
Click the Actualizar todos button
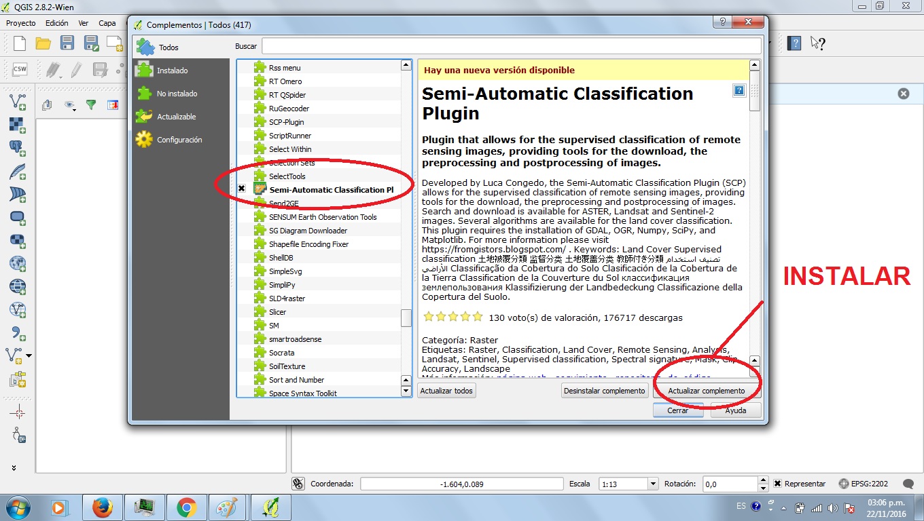coord(446,391)
